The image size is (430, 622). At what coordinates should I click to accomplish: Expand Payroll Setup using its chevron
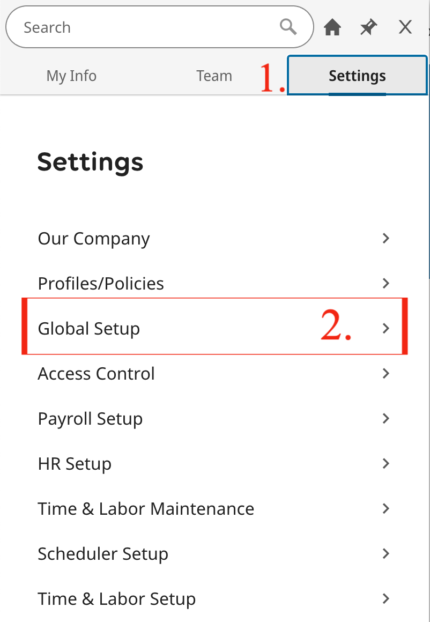(385, 418)
